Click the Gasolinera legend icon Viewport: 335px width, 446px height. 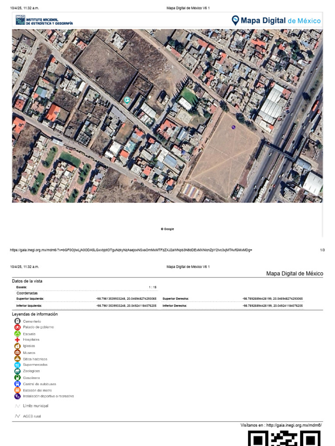pyautogui.click(x=17, y=378)
